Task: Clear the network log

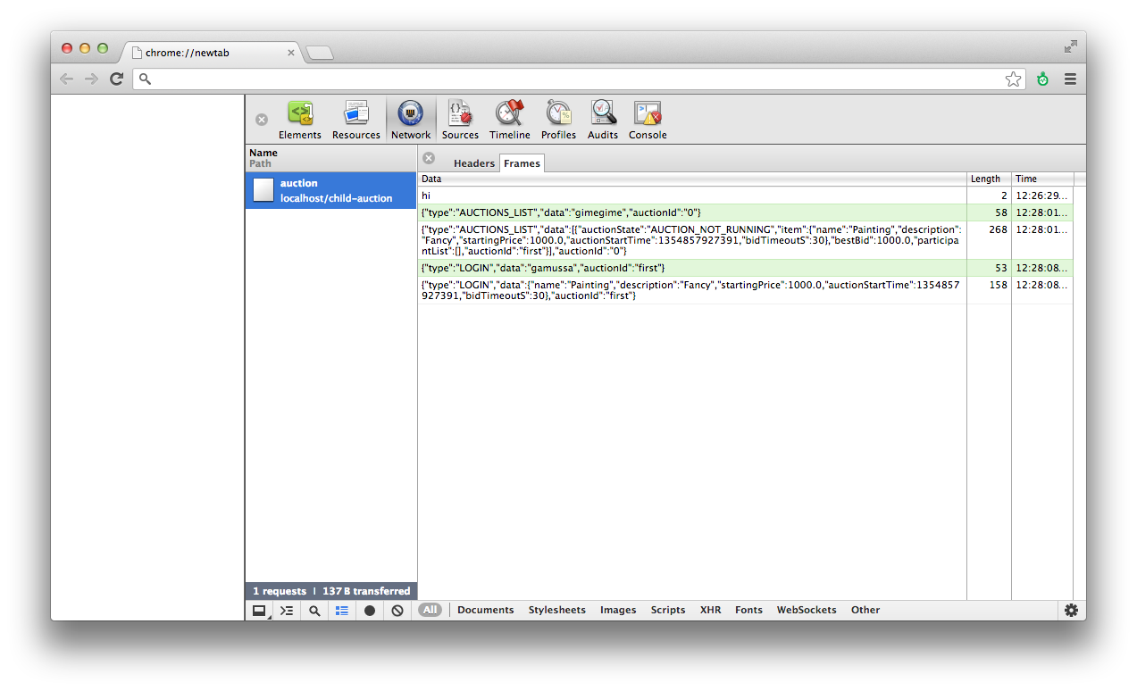Action: (397, 611)
